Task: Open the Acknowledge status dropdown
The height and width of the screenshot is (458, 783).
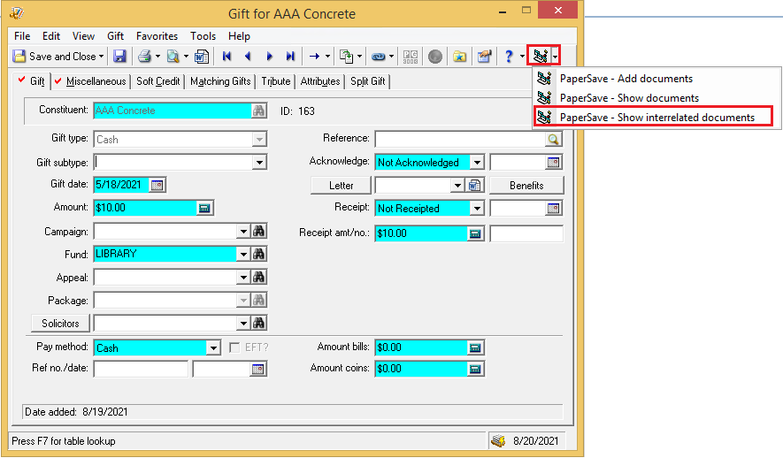Action: point(477,163)
